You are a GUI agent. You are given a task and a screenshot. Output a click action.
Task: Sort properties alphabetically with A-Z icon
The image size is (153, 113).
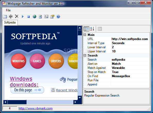(92, 29)
